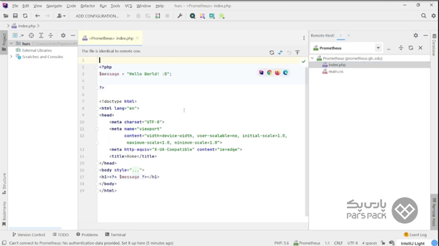439x246 pixels.
Task: Click PHP: 5.6 language level in status bar
Action: click(281, 243)
